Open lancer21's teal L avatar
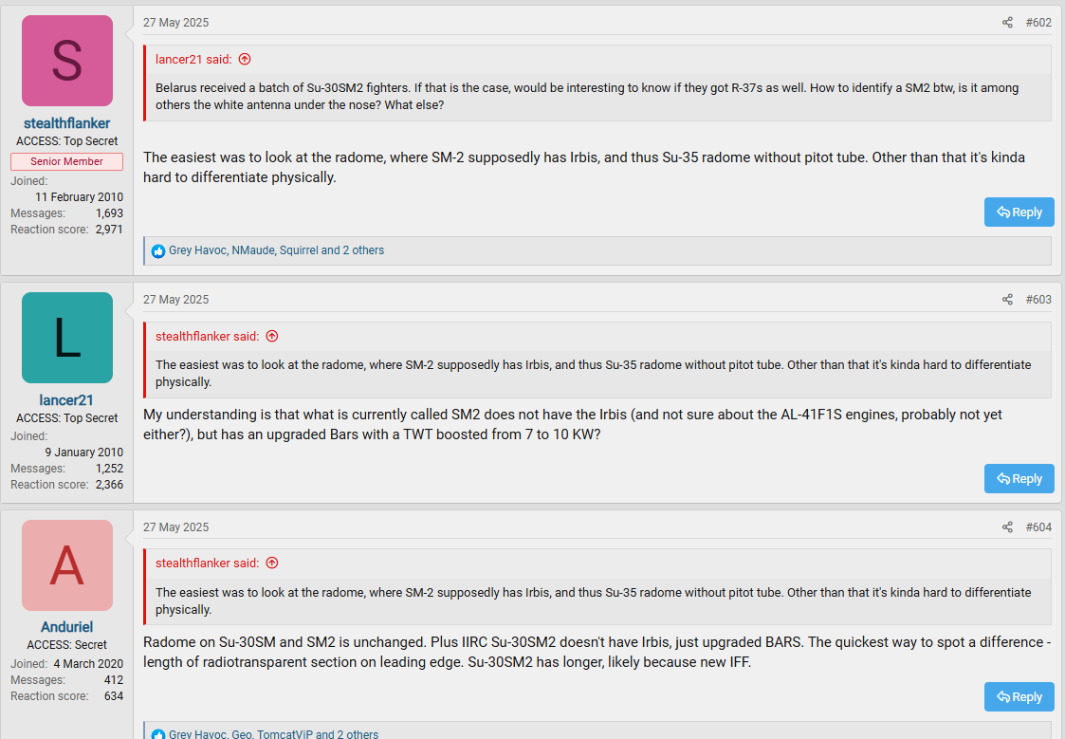1065x739 pixels. [67, 338]
